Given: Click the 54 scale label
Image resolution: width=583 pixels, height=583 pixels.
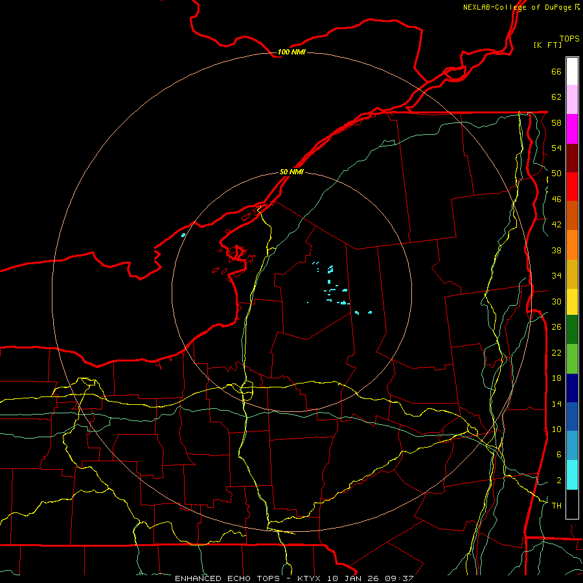Looking at the screenshot, I should tap(556, 148).
